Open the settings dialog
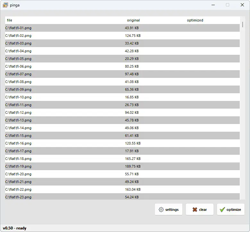Screen dimensions: 250x232 pyautogui.click(x=169, y=210)
